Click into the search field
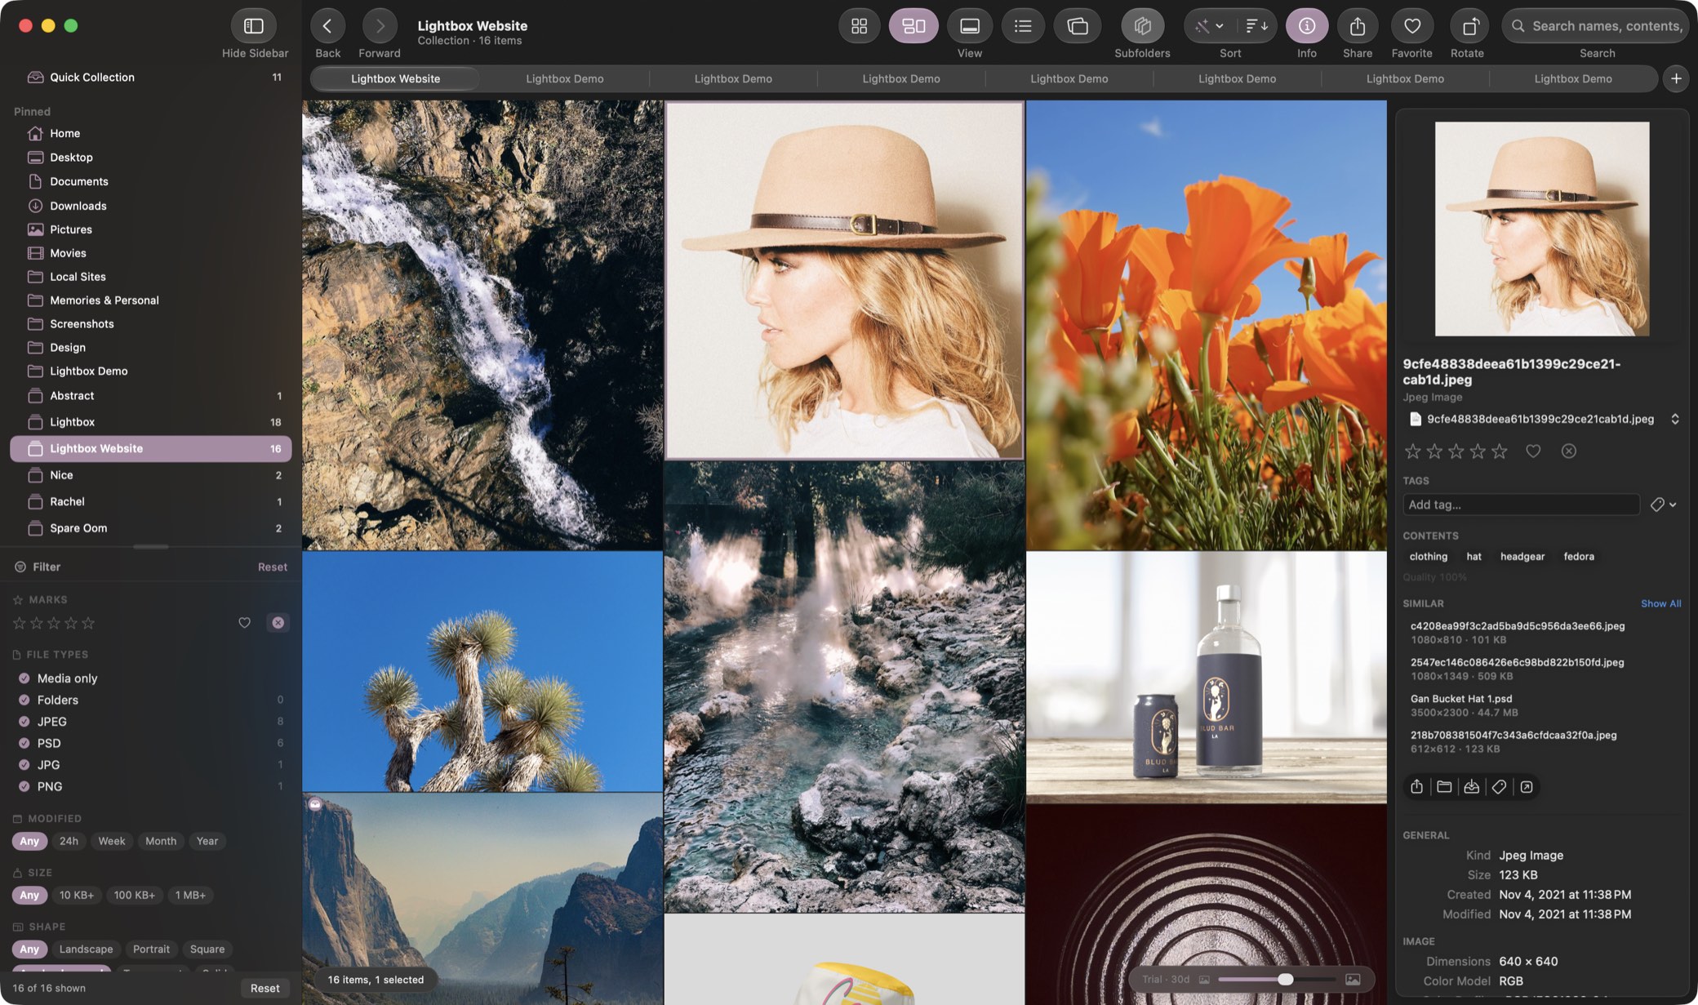Screen dimensions: 1698x1005 [x=1597, y=26]
